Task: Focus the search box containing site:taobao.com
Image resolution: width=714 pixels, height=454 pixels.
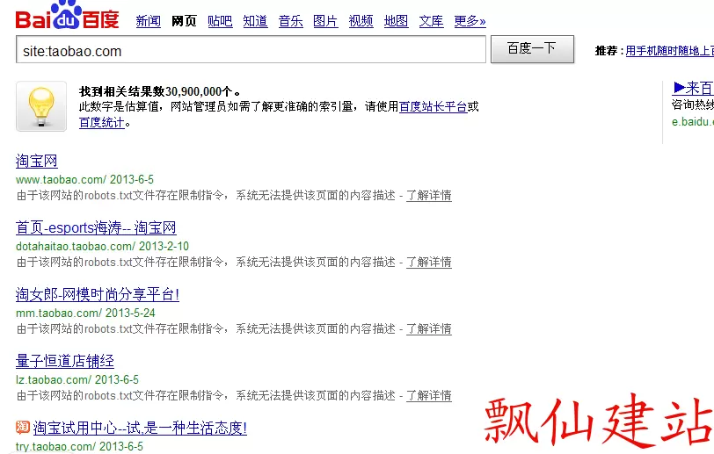Action: (251, 49)
